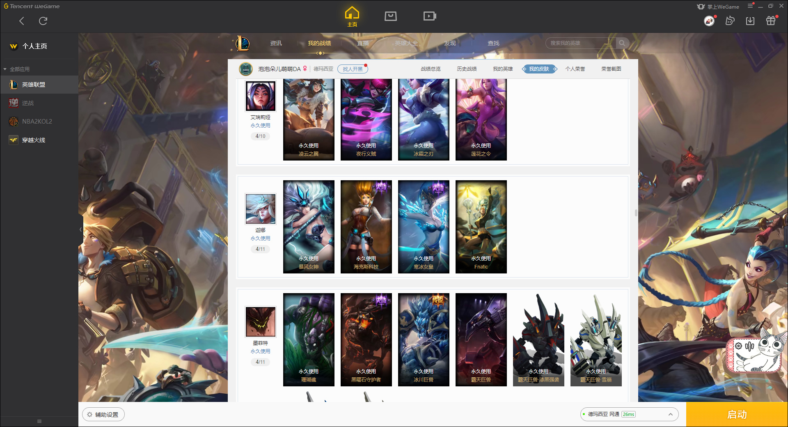Open the 寒冰女皇 skin card
The image size is (788, 427).
coord(424,227)
